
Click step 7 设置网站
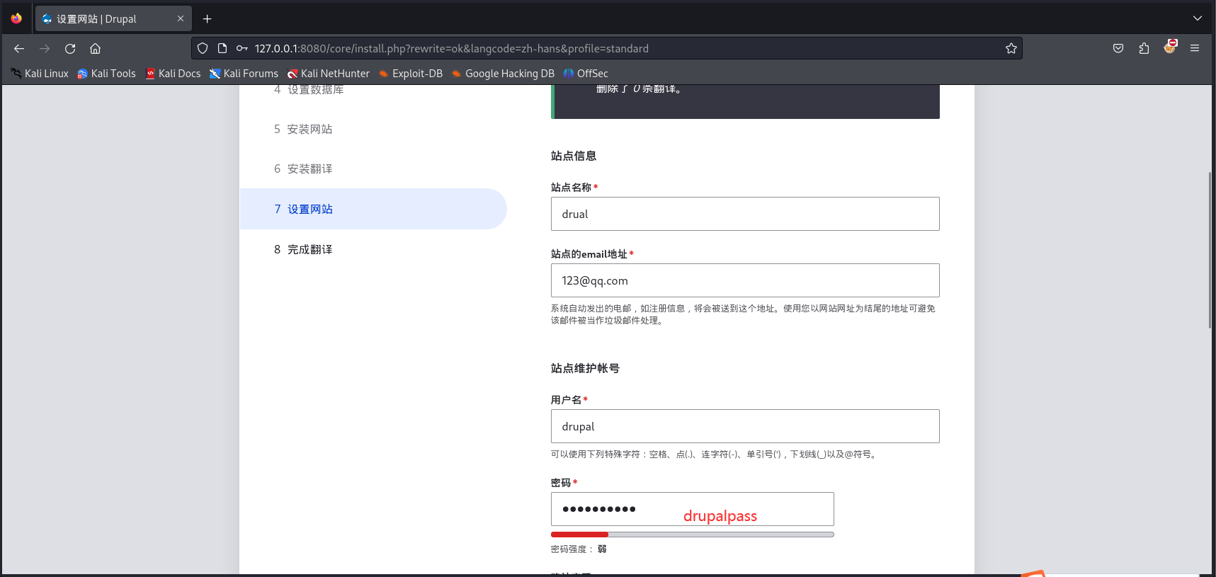[x=373, y=209]
